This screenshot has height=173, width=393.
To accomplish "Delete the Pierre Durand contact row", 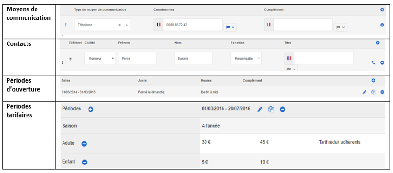I will click(382, 63).
